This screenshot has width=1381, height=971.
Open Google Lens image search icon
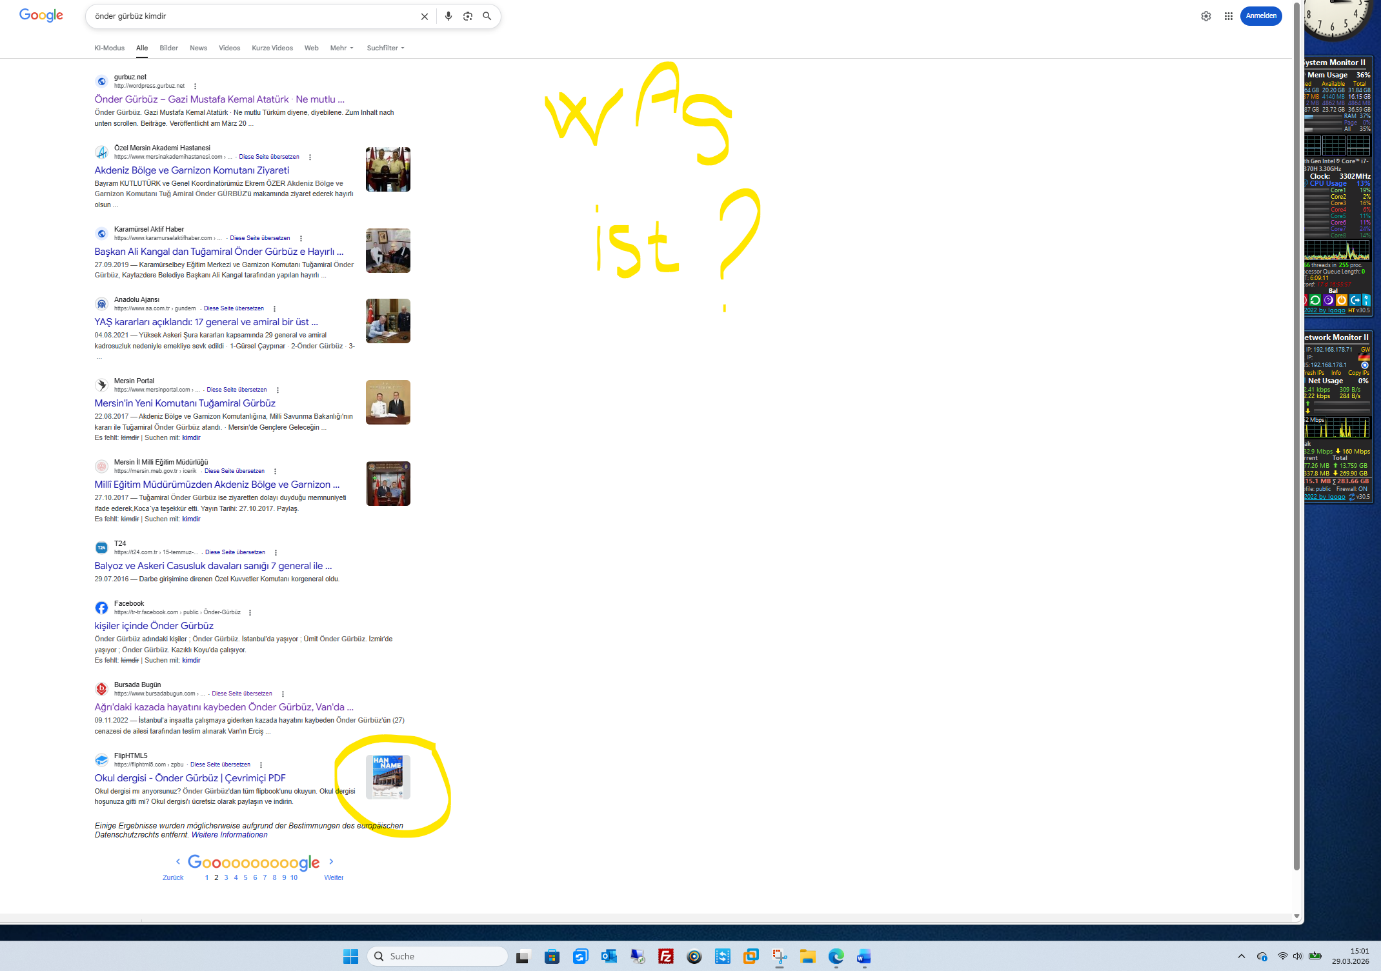(x=468, y=16)
